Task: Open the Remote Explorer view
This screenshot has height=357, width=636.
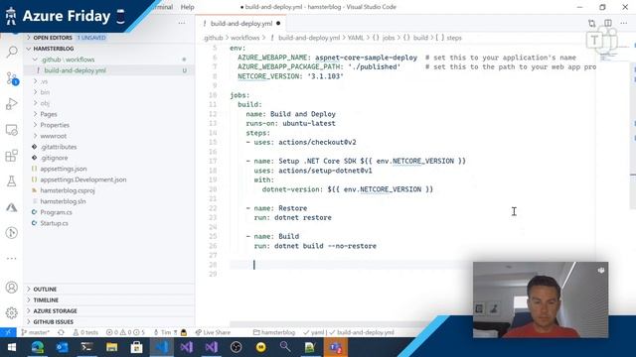Action: point(12,130)
